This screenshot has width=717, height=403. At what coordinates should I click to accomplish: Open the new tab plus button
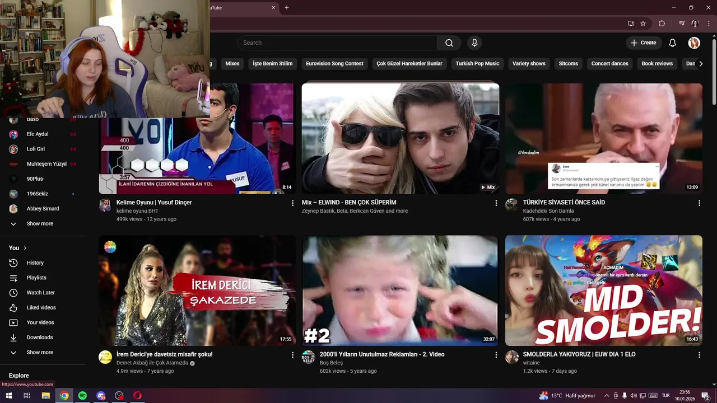click(287, 7)
